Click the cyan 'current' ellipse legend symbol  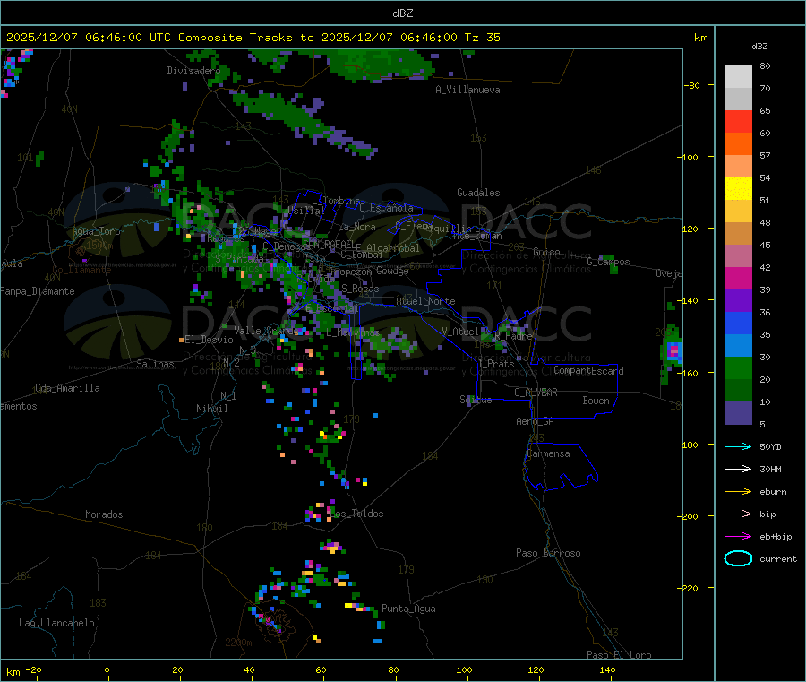738,558
